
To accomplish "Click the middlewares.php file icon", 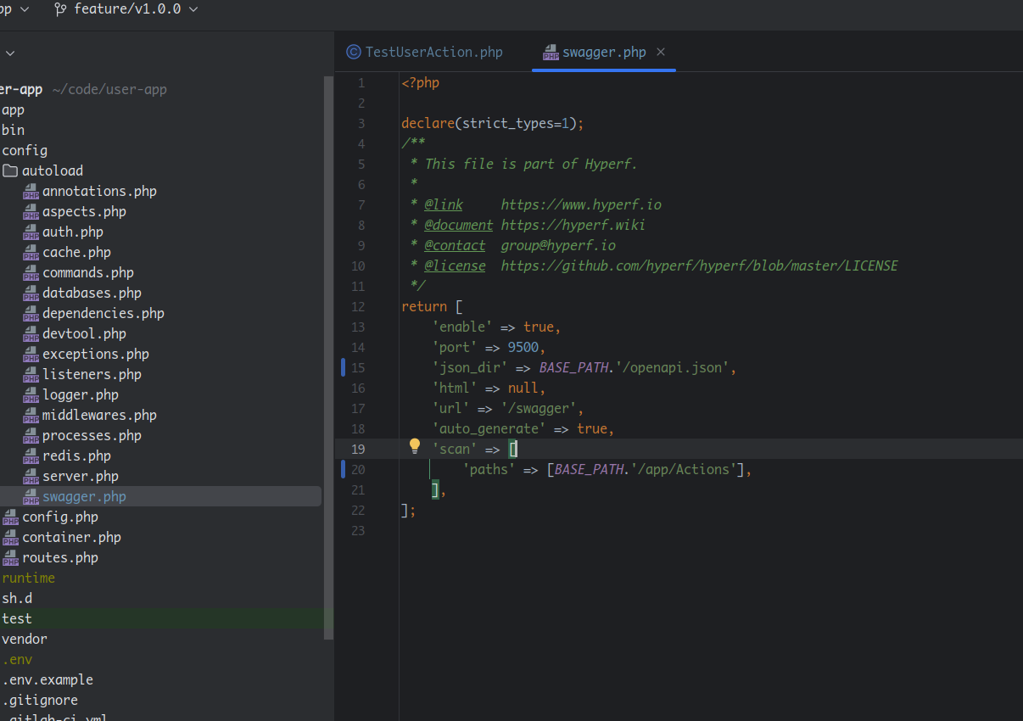I will click(31, 416).
